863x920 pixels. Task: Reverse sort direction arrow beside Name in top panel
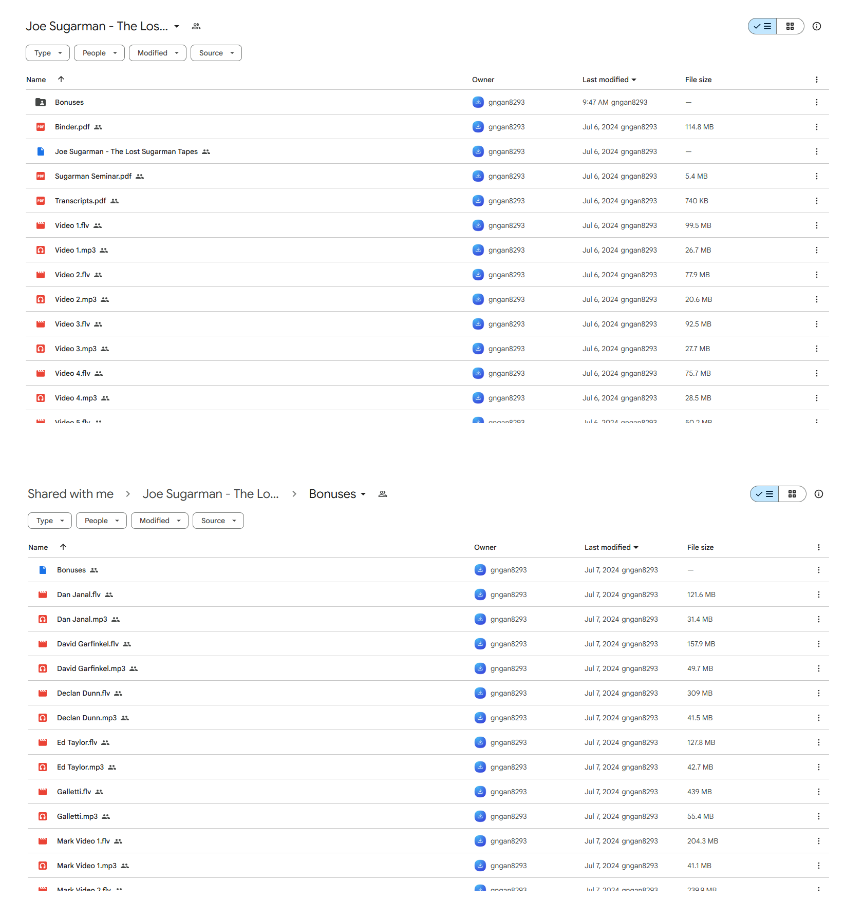(x=61, y=79)
